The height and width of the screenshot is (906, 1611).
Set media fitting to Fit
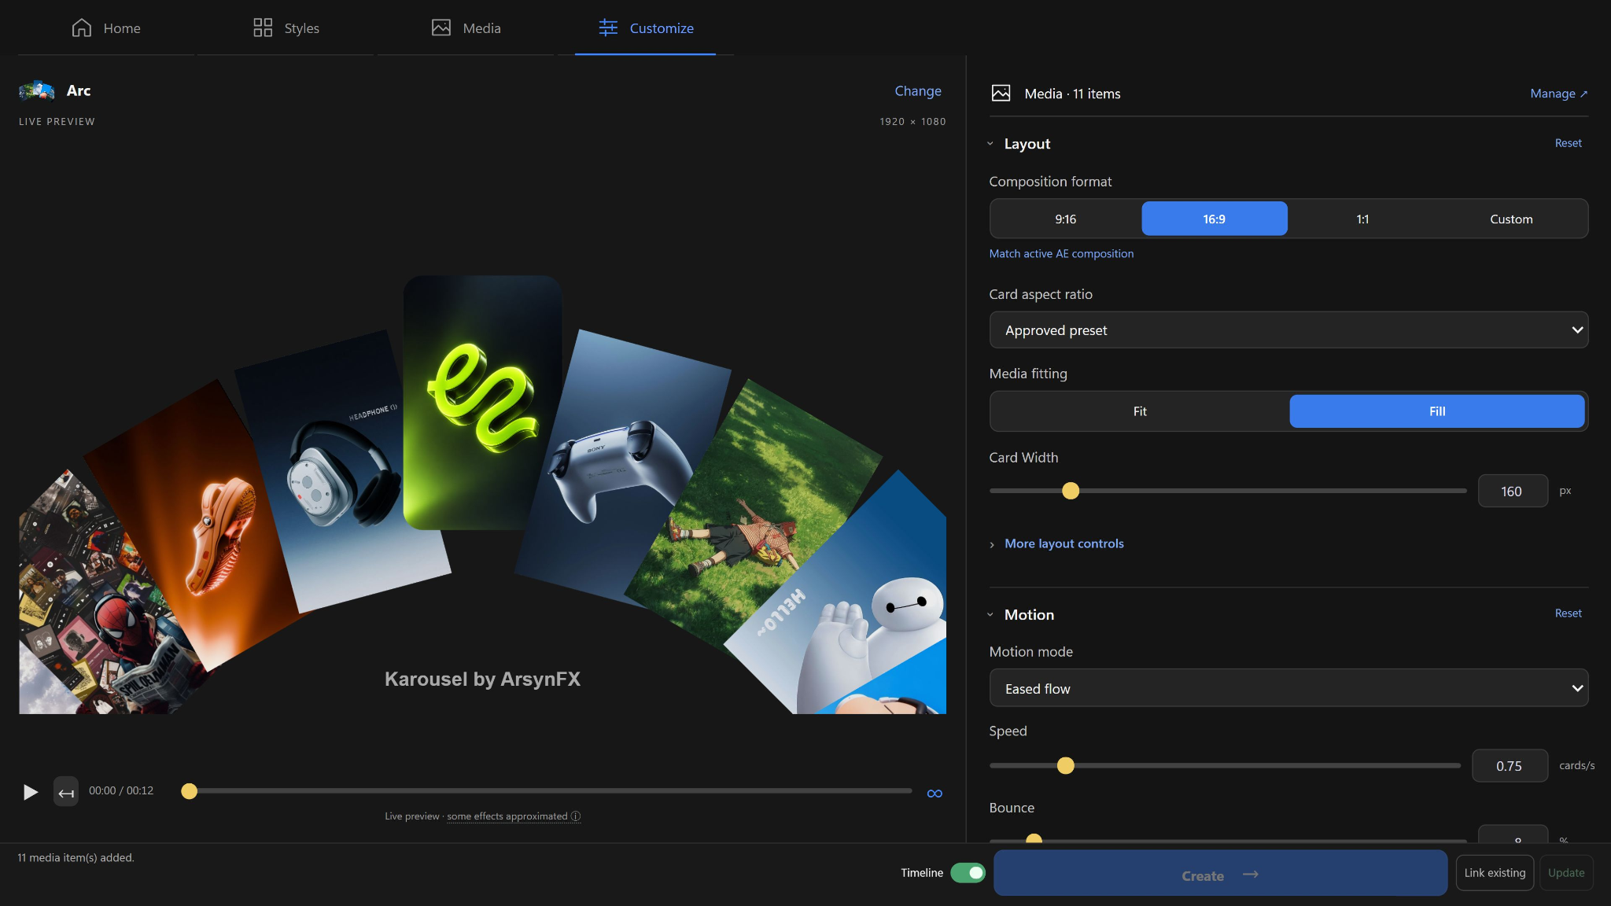click(1140, 411)
